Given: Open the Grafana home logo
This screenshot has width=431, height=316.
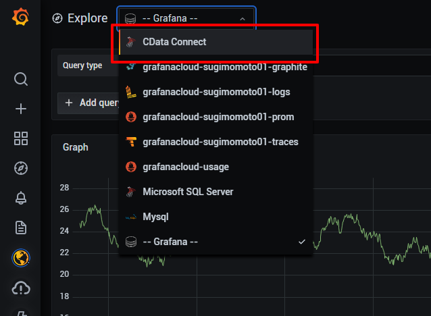Looking at the screenshot, I should point(20,17).
